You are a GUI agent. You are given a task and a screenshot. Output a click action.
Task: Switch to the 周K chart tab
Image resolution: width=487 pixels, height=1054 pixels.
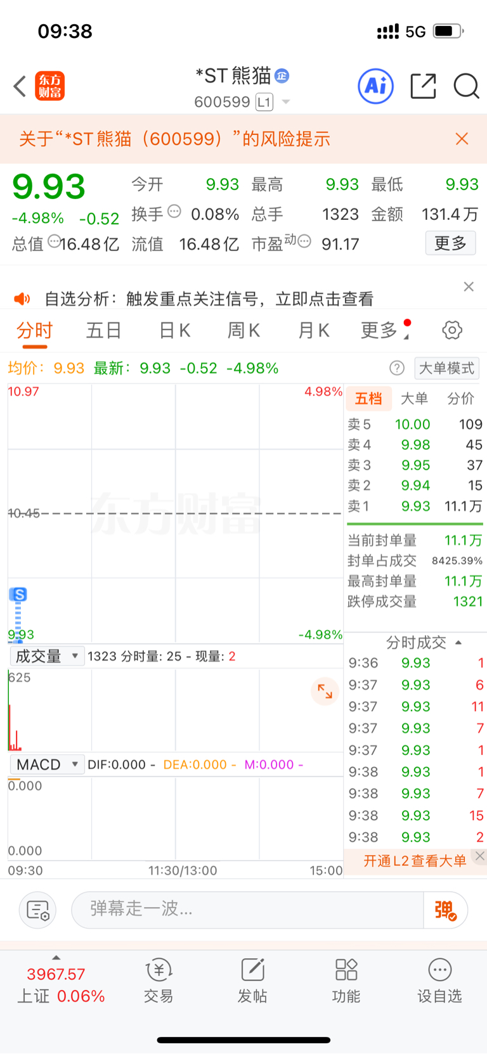pos(243,330)
